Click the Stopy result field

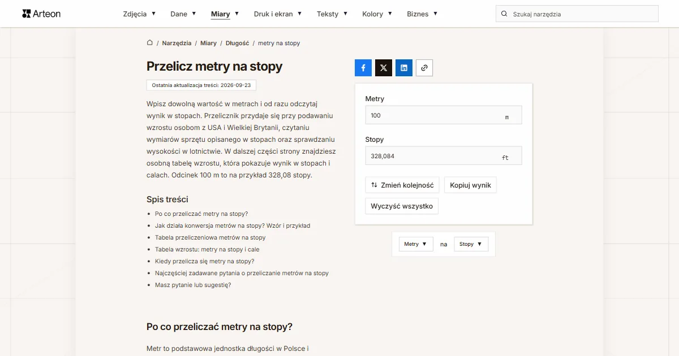click(444, 156)
